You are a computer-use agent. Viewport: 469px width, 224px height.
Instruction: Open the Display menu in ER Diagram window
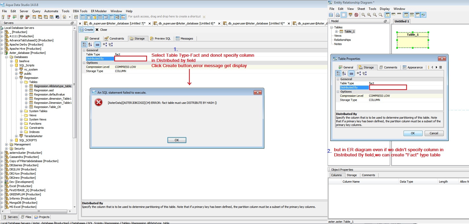click(x=385, y=9)
